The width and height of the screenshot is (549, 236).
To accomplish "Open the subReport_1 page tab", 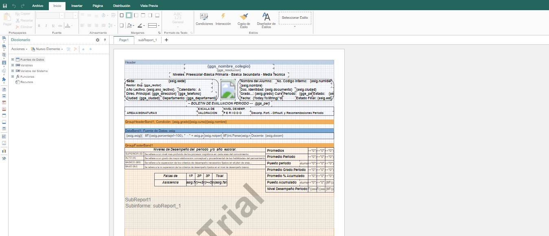I will tap(147, 40).
